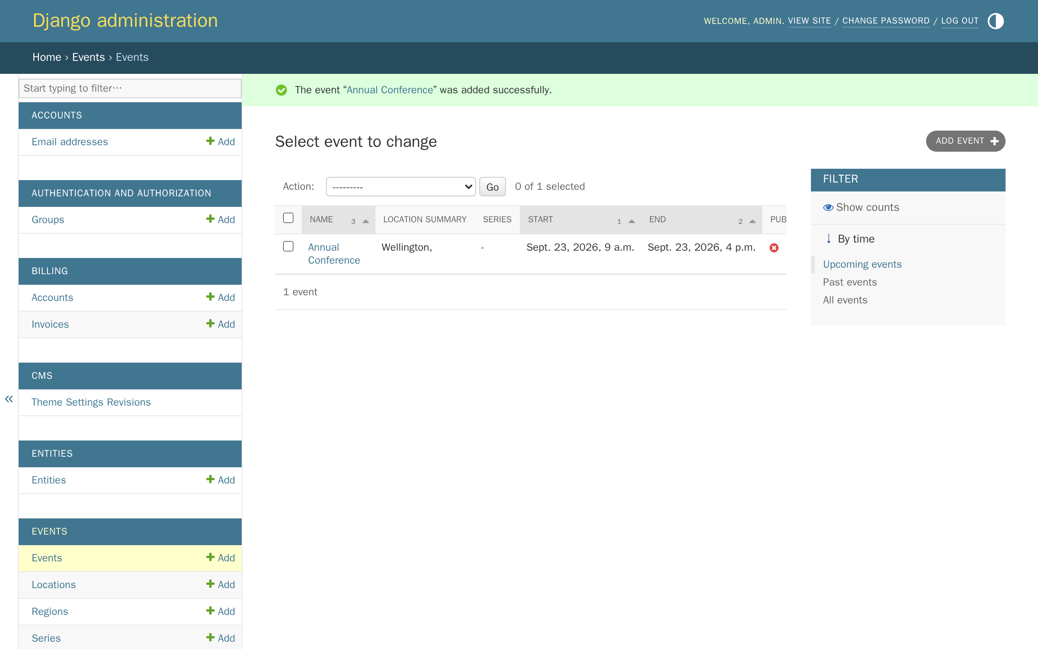This screenshot has width=1038, height=649.
Task: Open the Action dropdown
Action: [401, 187]
